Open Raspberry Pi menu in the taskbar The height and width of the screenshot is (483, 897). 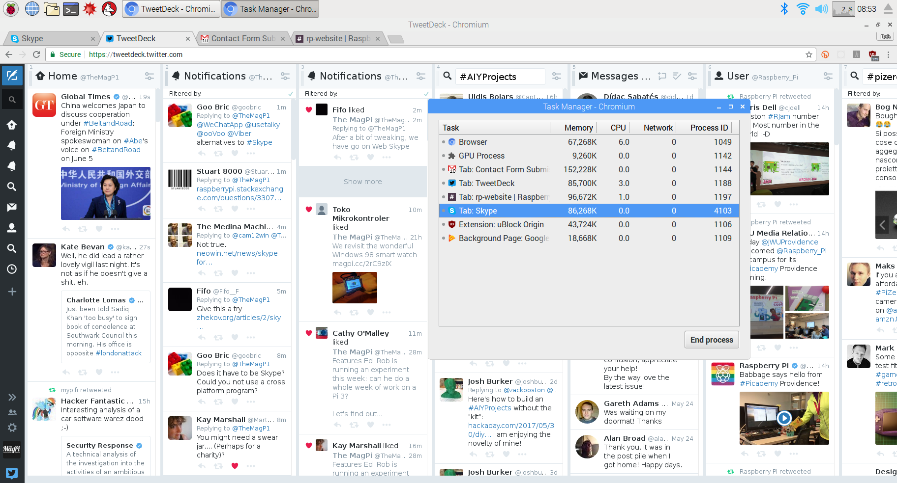click(x=10, y=9)
